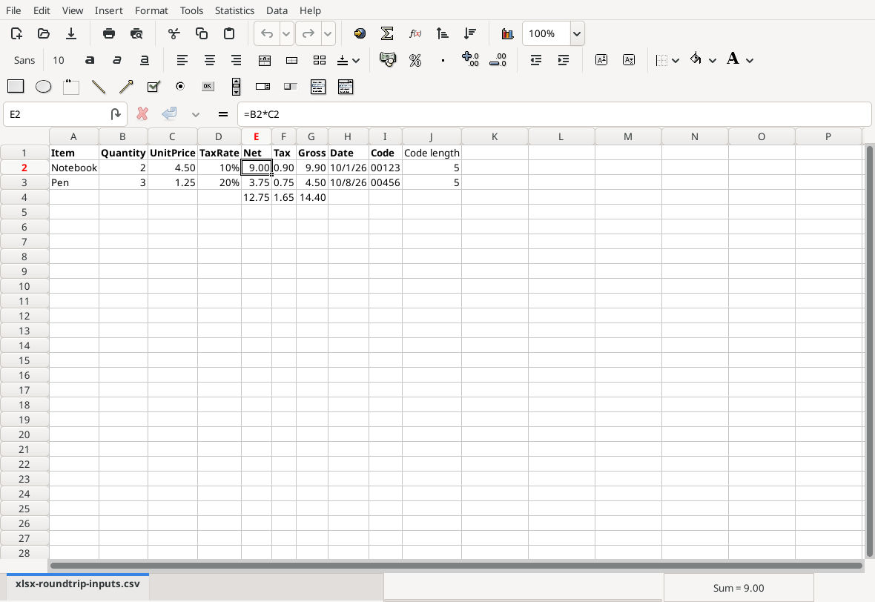The width and height of the screenshot is (875, 602).
Task: Cancel the cell edit with red X
Action: pos(142,114)
